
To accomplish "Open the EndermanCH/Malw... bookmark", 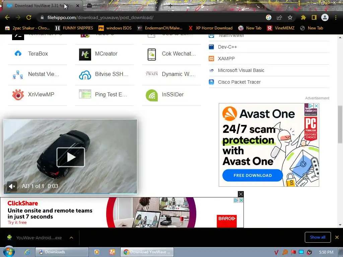I will (160, 28).
